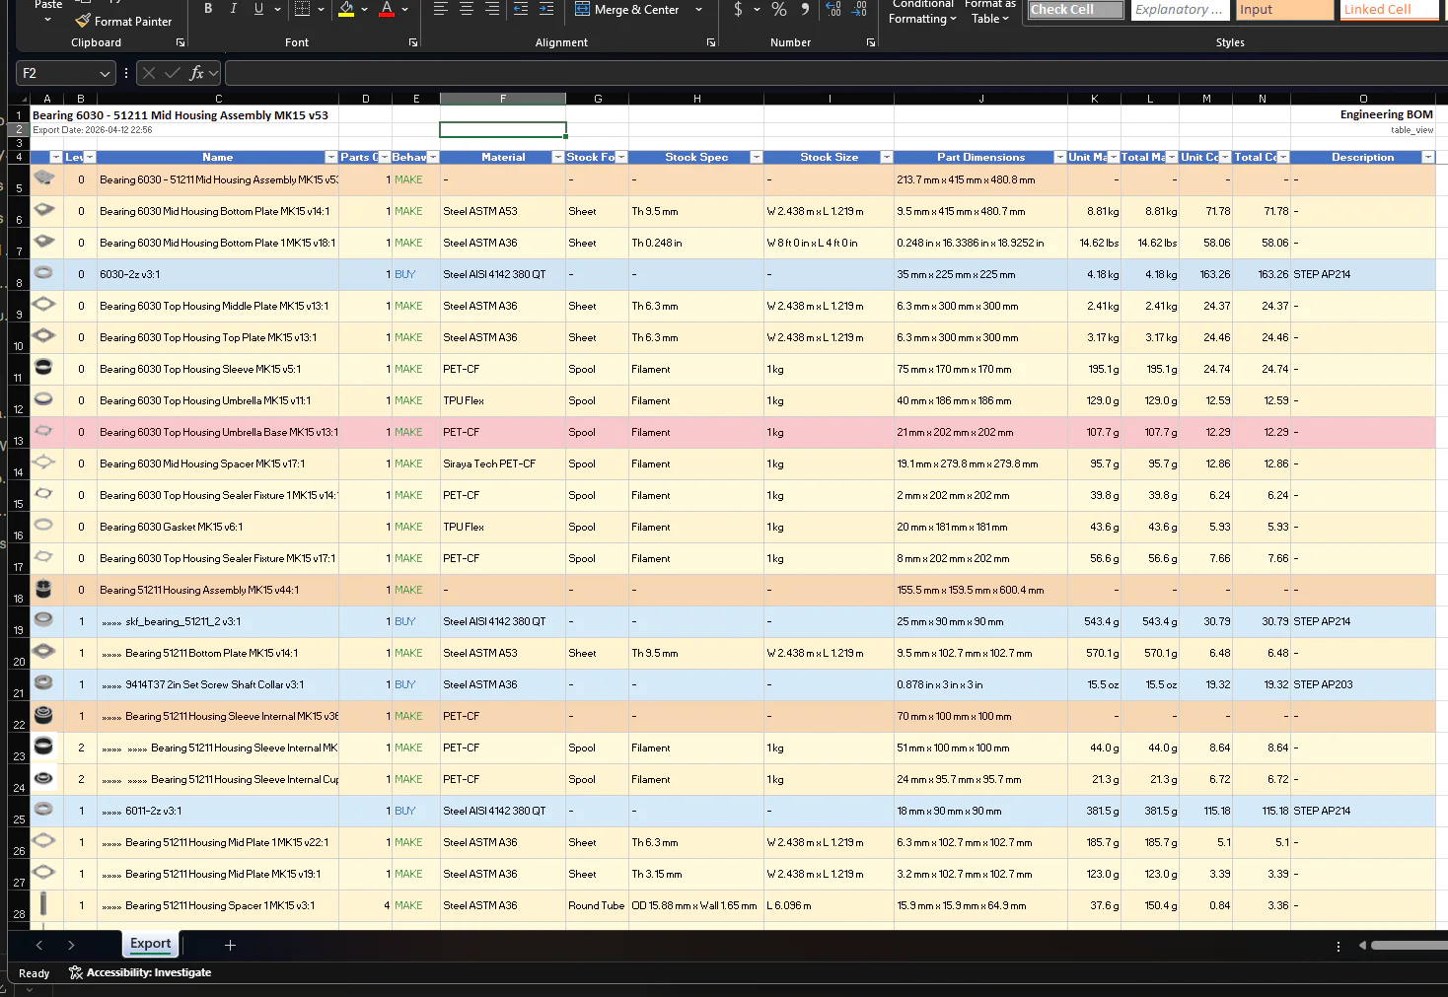Go to the next sheet with right arrow
The image size is (1448, 997).
tap(71, 945)
